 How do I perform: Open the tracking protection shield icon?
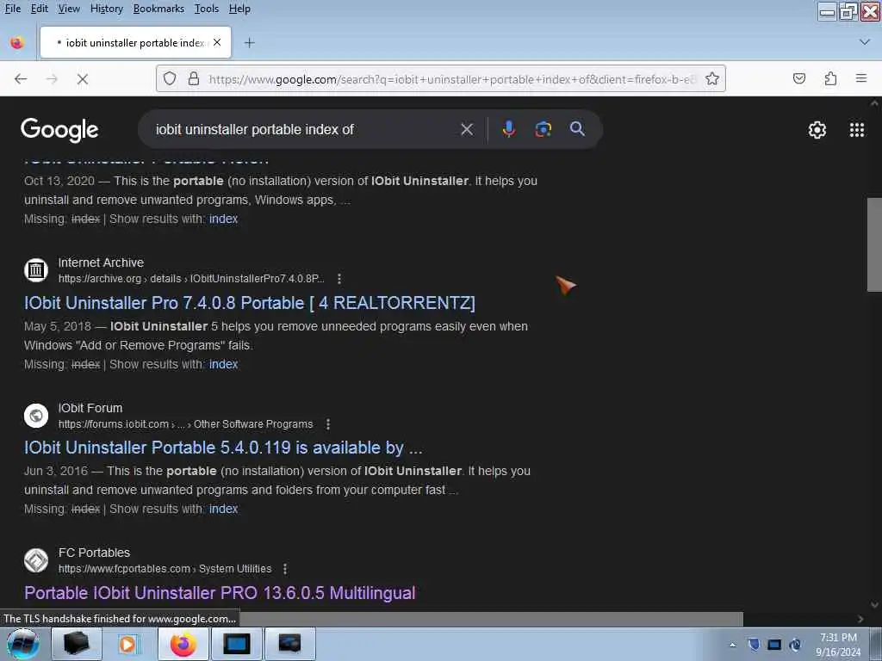tap(170, 78)
